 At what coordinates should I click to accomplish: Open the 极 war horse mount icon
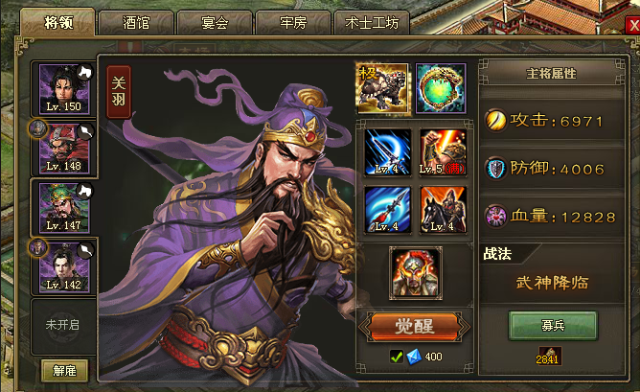pos(382,88)
